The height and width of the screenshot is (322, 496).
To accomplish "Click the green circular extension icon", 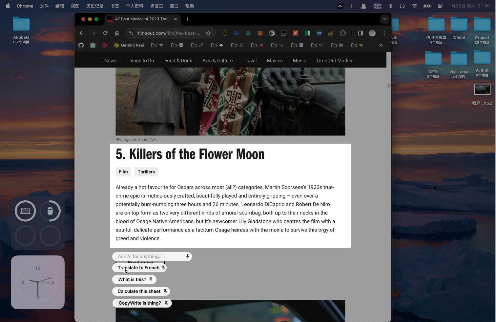I will [225, 33].
